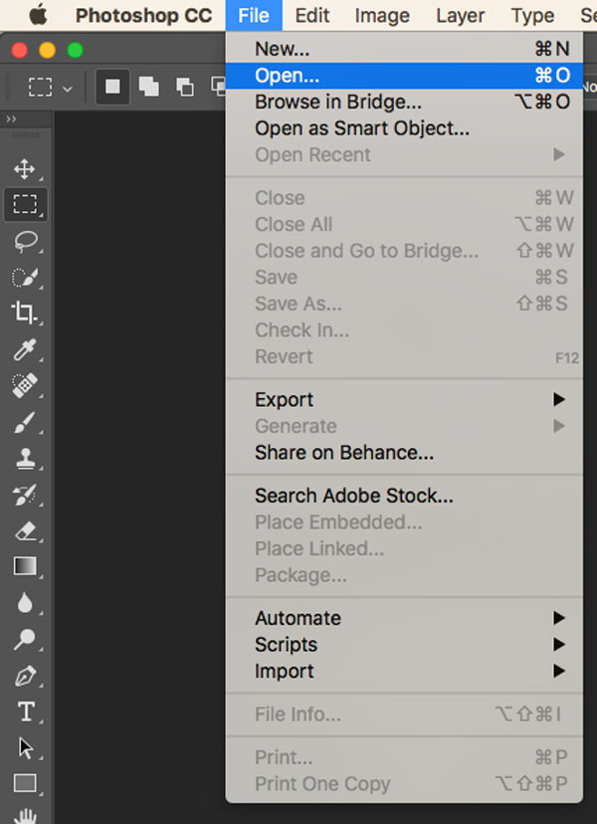Expand the Scripts submenu
Image resolution: width=597 pixels, height=824 pixels.
404,645
